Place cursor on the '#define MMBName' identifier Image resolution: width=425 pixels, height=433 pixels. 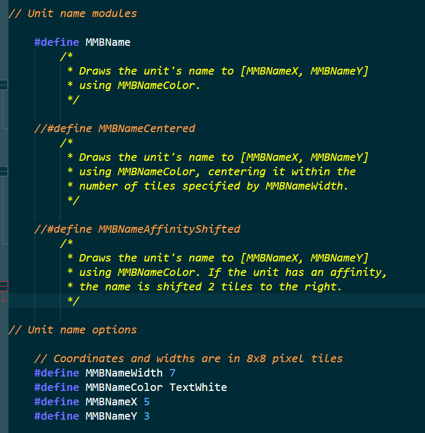point(108,42)
